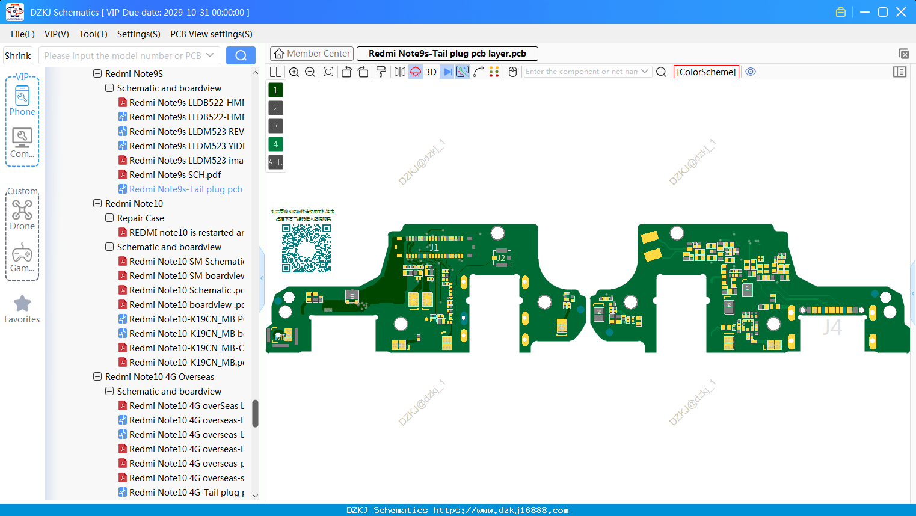This screenshot has height=516, width=916.
Task: Toggle PCB layer 1
Action: [x=275, y=90]
